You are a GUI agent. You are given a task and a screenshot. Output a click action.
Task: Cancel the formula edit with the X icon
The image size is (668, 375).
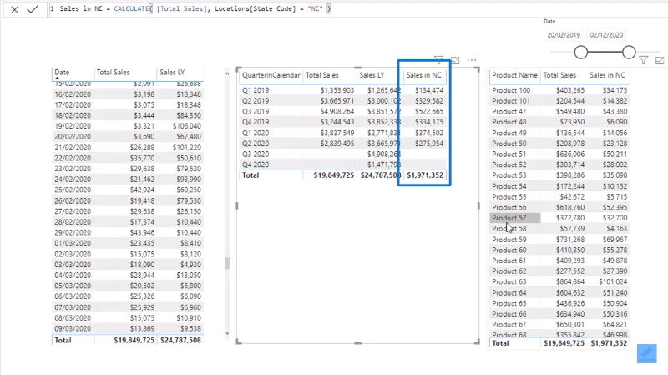point(14,9)
